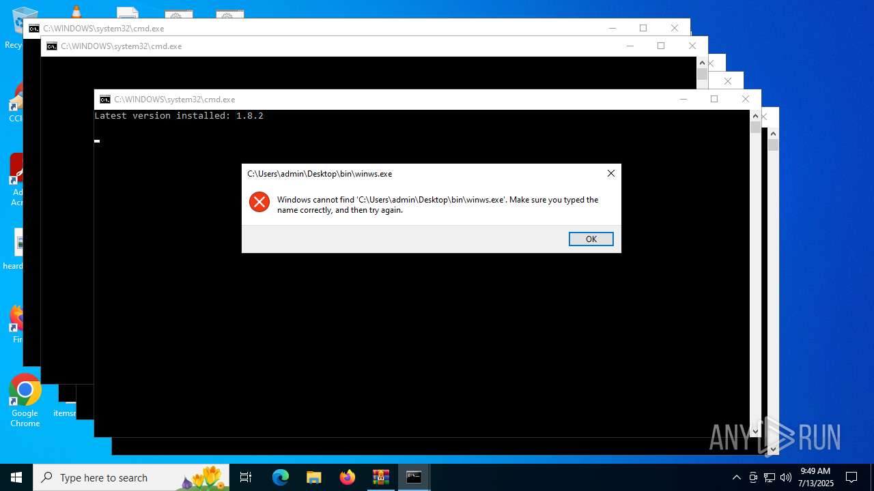
Task: Open the Windows Start menu
Action: 16,477
